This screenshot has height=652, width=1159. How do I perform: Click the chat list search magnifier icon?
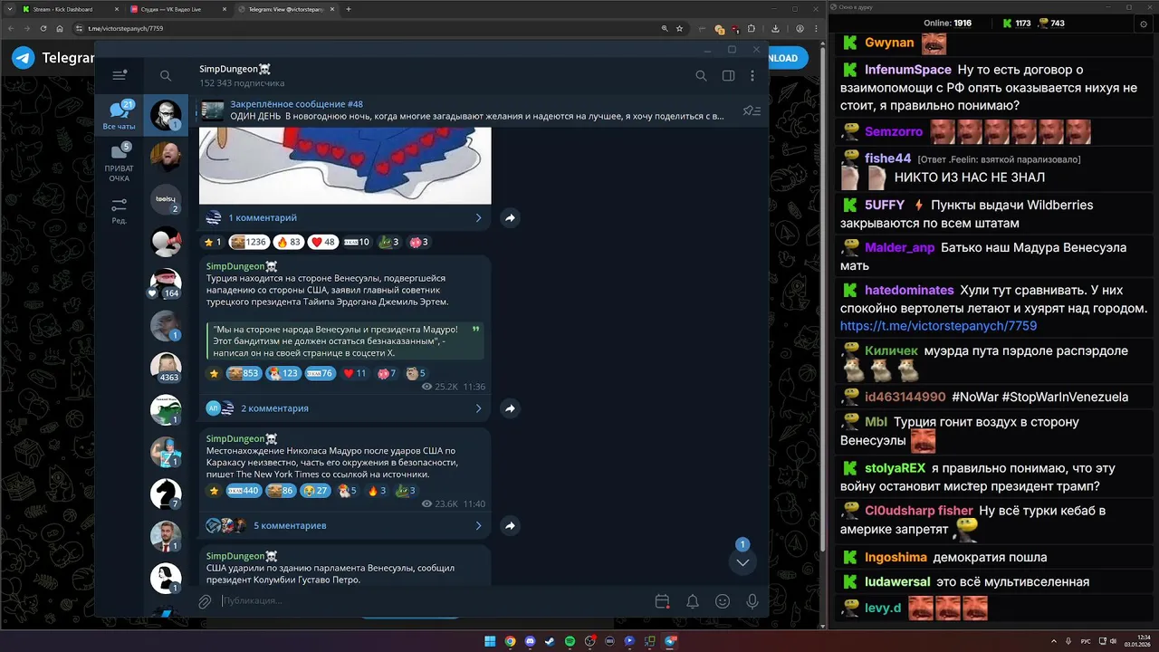pyautogui.click(x=166, y=76)
